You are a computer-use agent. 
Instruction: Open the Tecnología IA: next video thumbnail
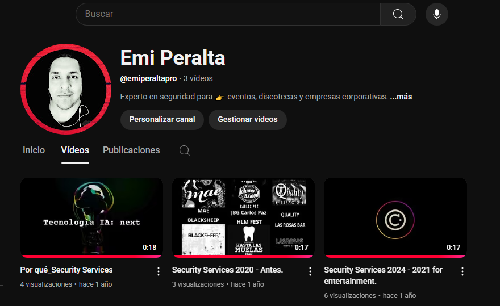click(91, 217)
